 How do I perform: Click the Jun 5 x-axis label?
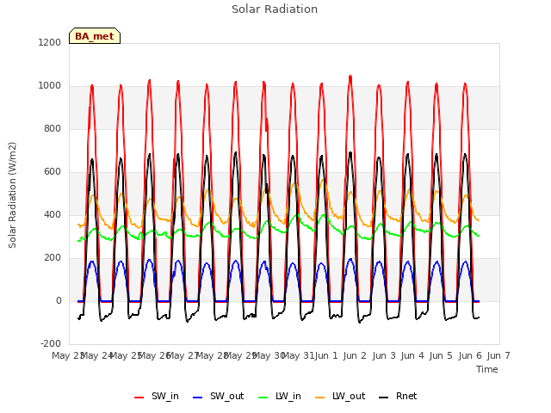(441, 355)
